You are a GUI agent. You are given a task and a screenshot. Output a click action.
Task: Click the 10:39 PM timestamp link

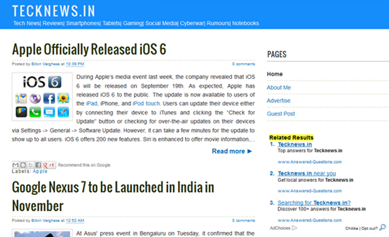75,64
